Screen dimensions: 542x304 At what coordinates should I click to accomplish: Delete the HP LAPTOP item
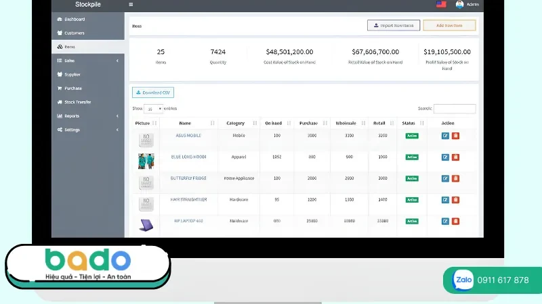[x=455, y=222]
